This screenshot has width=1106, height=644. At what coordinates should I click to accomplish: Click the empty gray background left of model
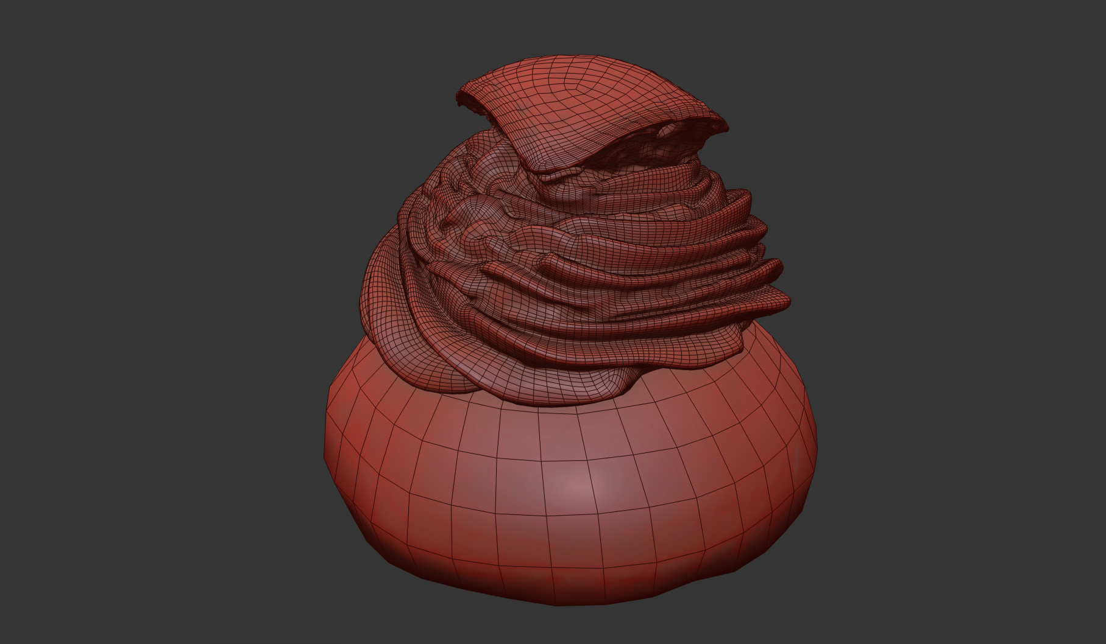pos(152,304)
